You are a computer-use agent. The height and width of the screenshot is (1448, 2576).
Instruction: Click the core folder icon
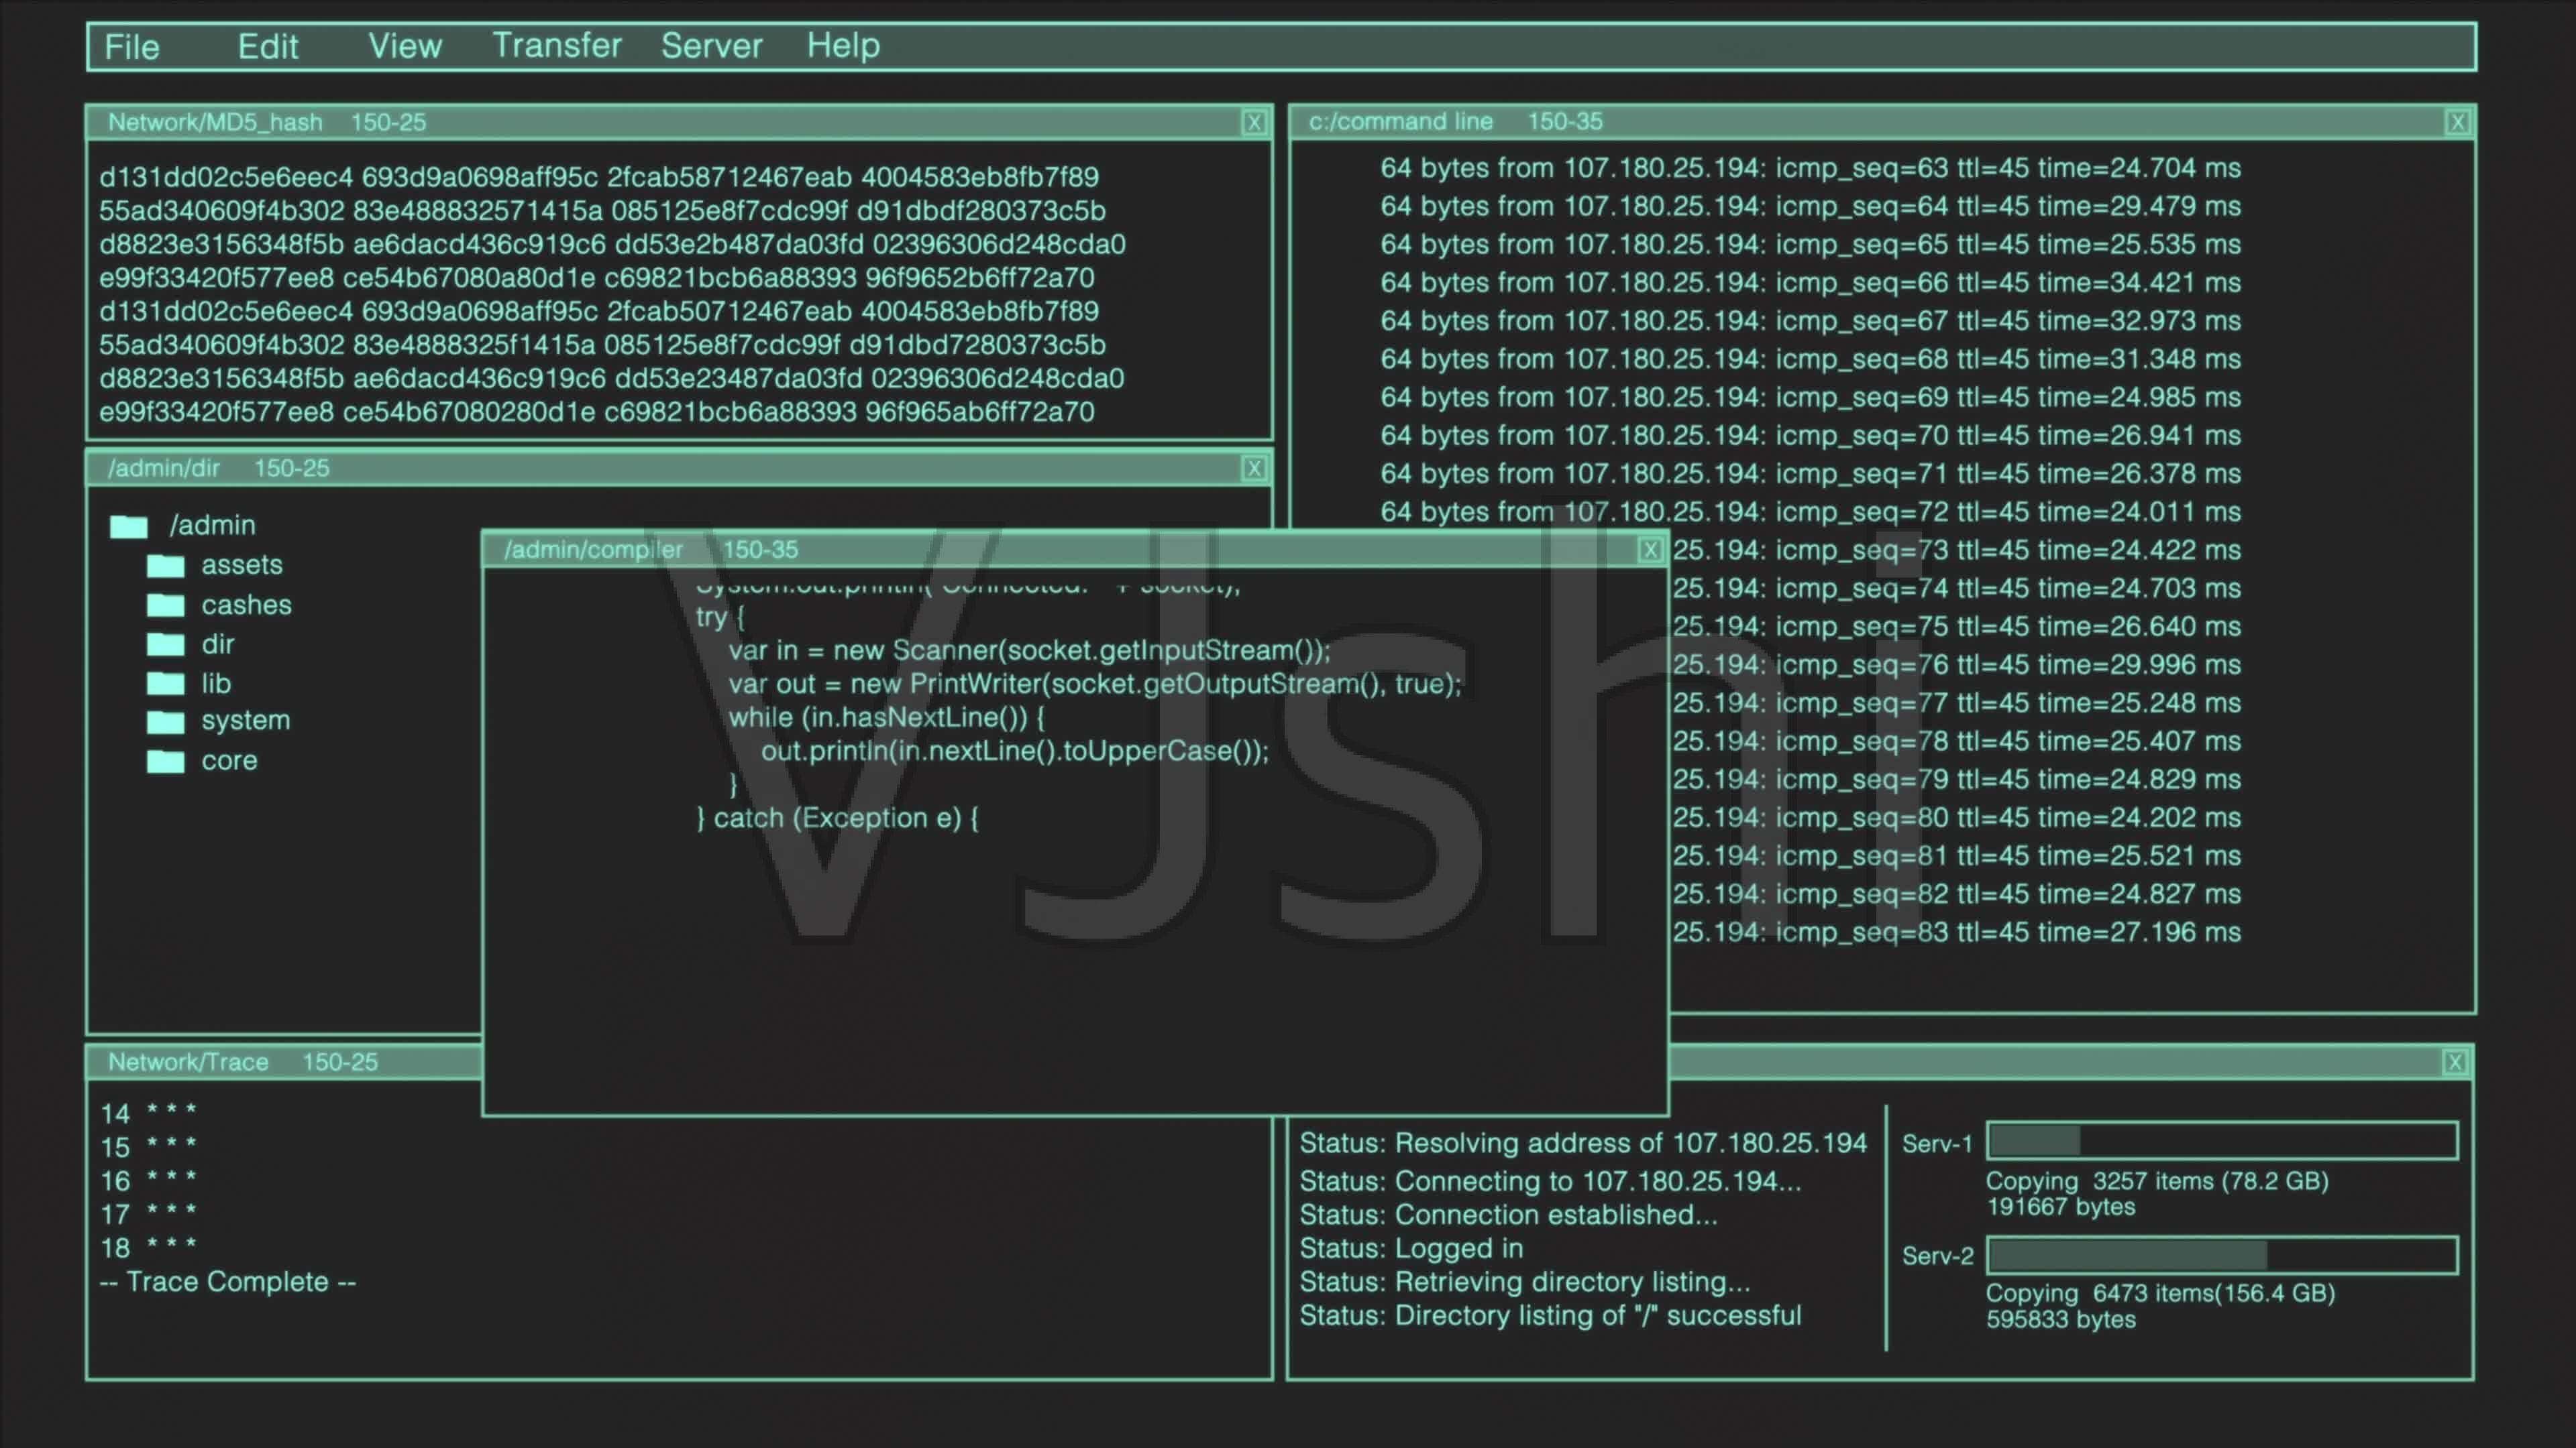pyautogui.click(x=166, y=762)
